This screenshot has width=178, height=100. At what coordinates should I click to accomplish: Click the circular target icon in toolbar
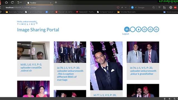(171, 7)
